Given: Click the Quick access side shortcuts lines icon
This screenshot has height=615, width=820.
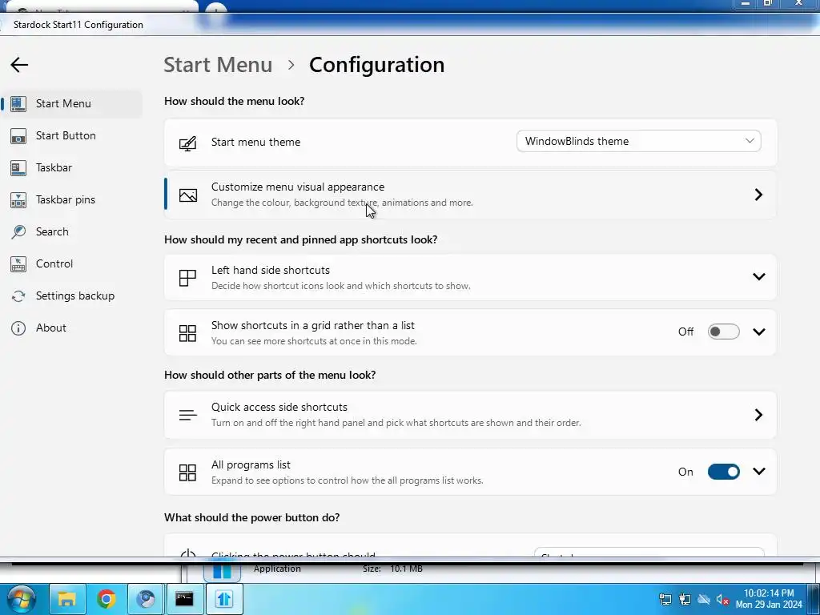Looking at the screenshot, I should pos(187,416).
